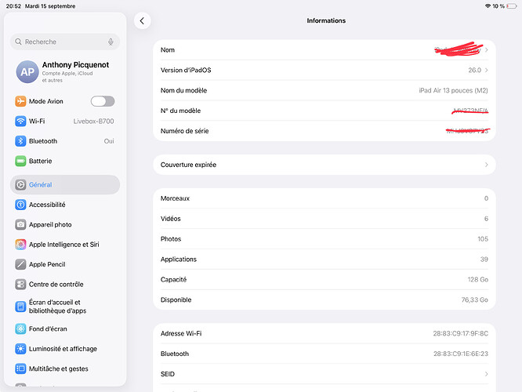
Task: Open Wi-Fi settings in sidebar
Action: [x=65, y=122]
